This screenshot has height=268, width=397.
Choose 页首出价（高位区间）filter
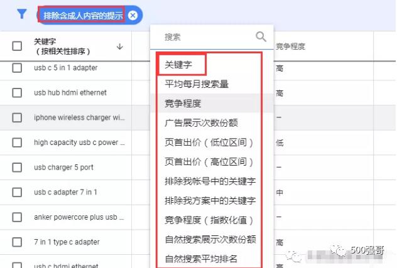coord(209,161)
